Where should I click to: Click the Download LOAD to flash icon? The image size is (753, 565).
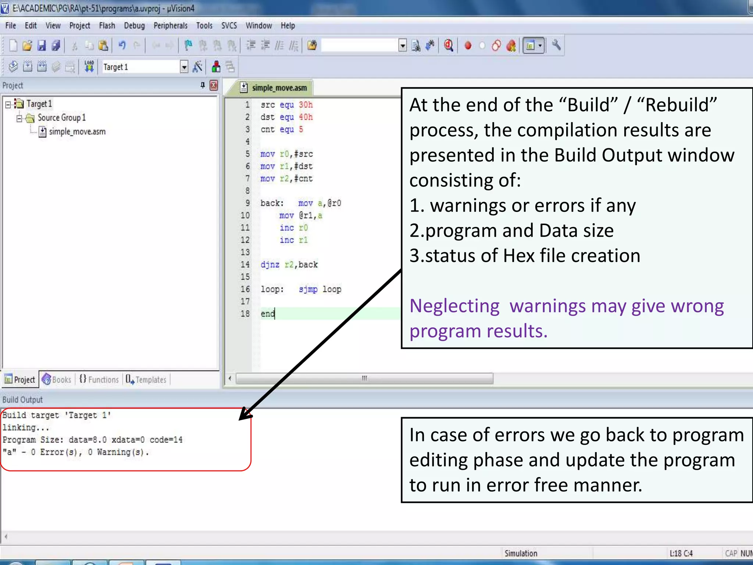click(x=89, y=67)
